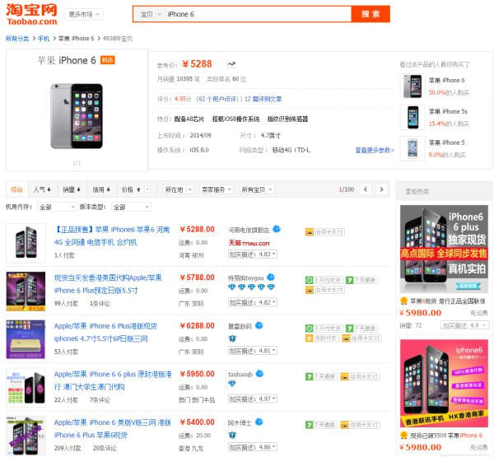
Task: Expand the 所有宝贝 filter dropdown
Action: click(x=256, y=189)
